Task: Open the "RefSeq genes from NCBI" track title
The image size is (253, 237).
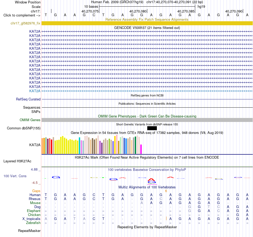Action: pyautogui.click(x=147, y=95)
